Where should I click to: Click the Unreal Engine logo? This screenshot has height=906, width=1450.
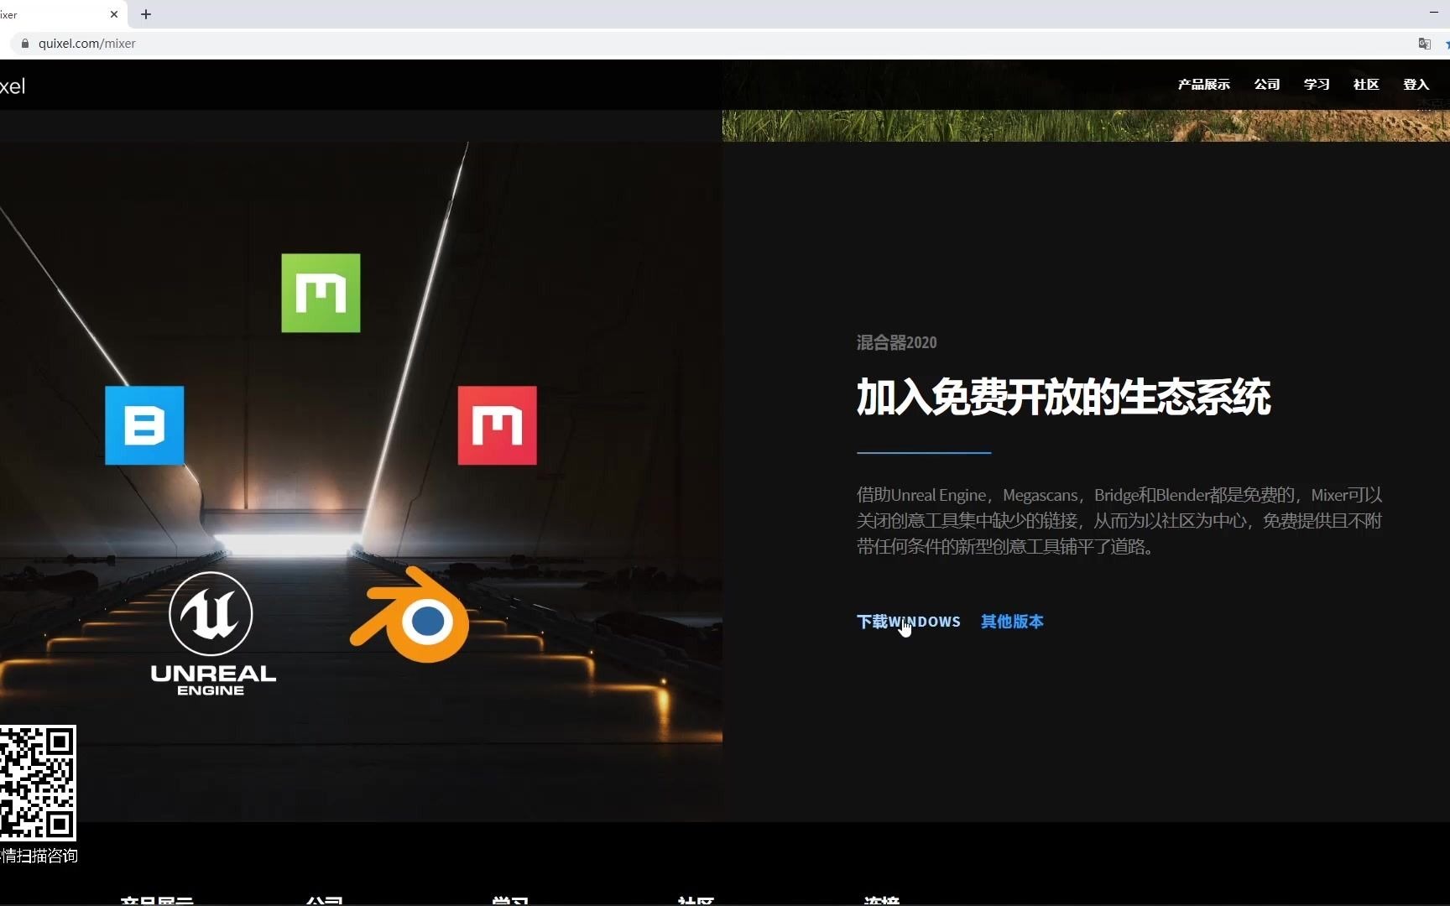point(212,633)
